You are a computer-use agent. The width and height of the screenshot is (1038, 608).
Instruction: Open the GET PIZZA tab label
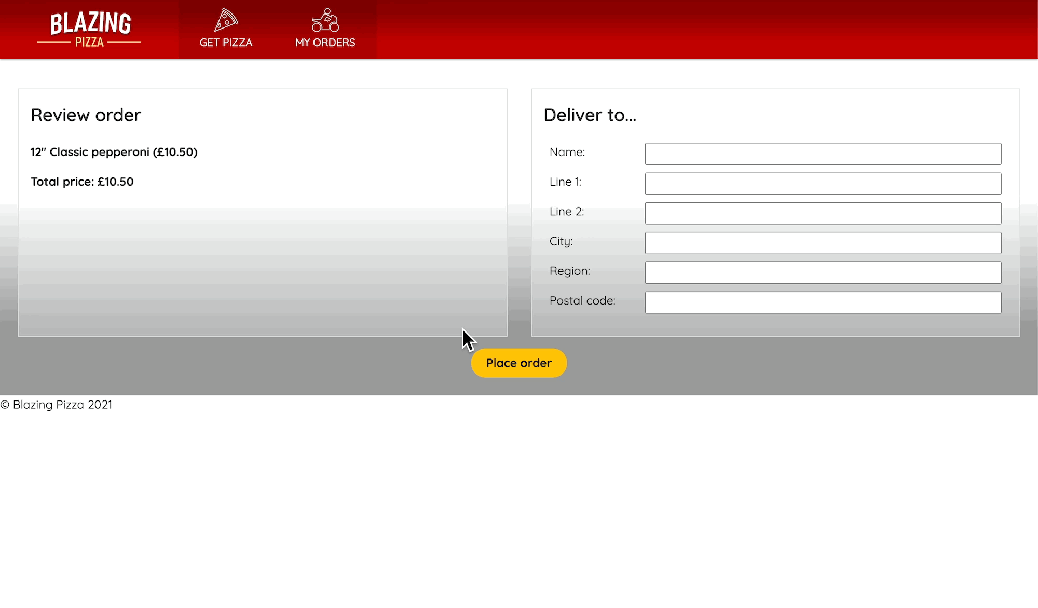pyautogui.click(x=226, y=43)
